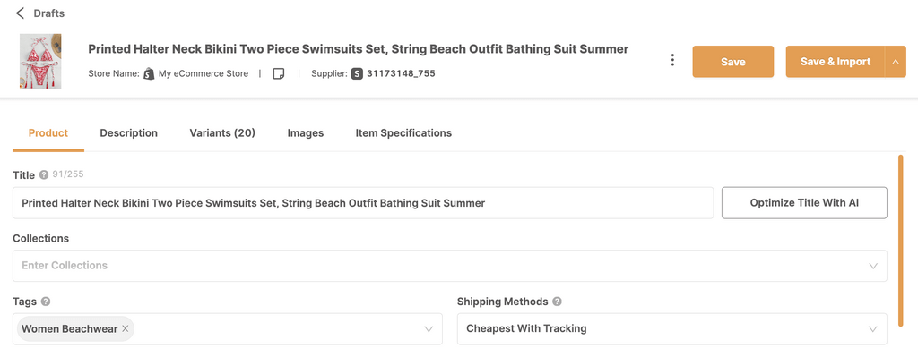Screen dimensions: 918x357
Task: Click the bikini product thumbnail
Action: [x=40, y=62]
